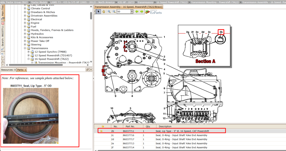This screenshot has height=151, width=286.
Task: Click the EzParts logo
Action: coord(153,12)
